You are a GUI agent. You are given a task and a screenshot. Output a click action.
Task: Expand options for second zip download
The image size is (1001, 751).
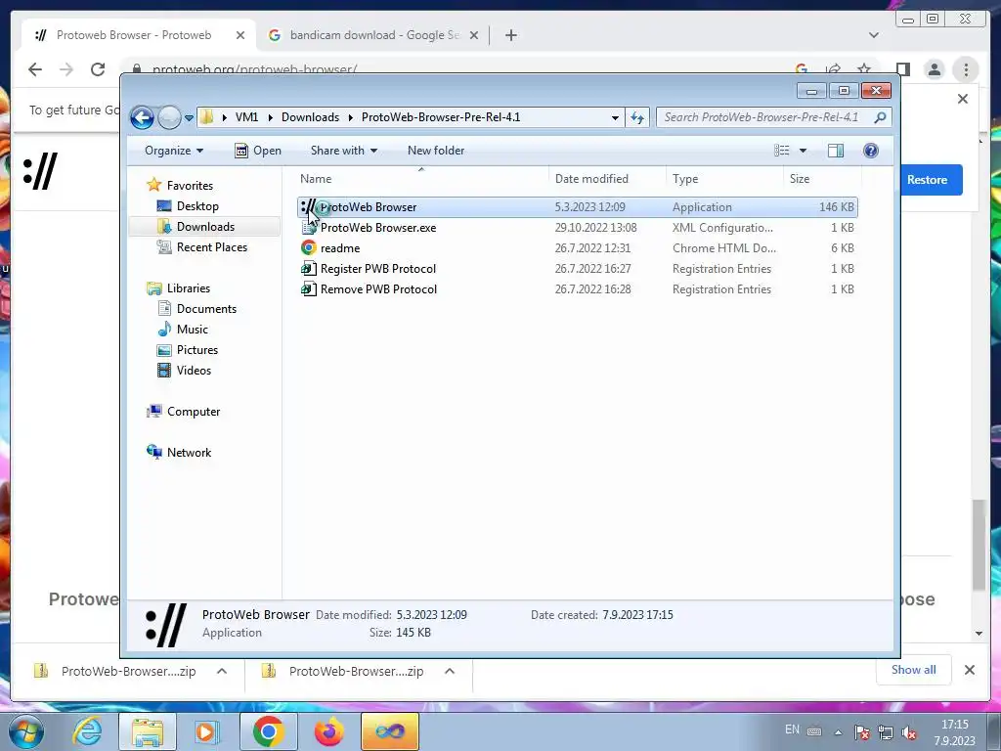click(x=450, y=671)
